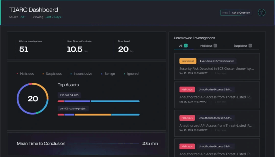Click Ask a Question
Image resolution: width=275 pixels, height=157 pixels.
pyautogui.click(x=241, y=12)
